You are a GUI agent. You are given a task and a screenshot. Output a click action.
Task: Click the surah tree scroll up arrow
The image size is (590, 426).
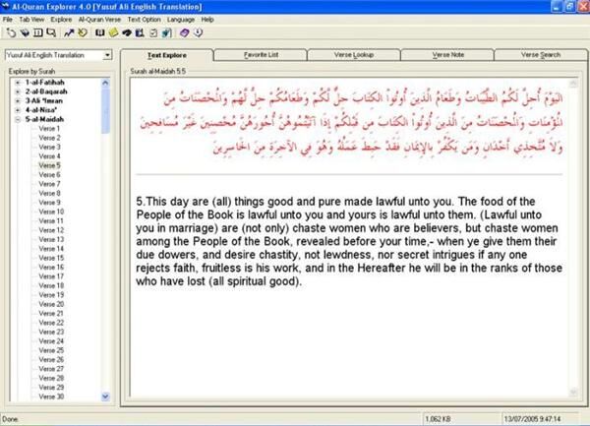[105, 83]
